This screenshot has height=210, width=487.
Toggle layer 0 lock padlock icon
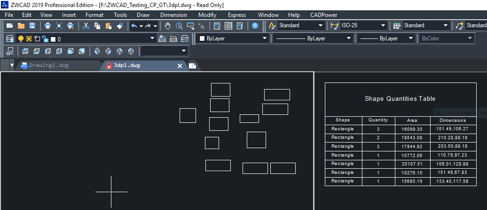point(45,39)
